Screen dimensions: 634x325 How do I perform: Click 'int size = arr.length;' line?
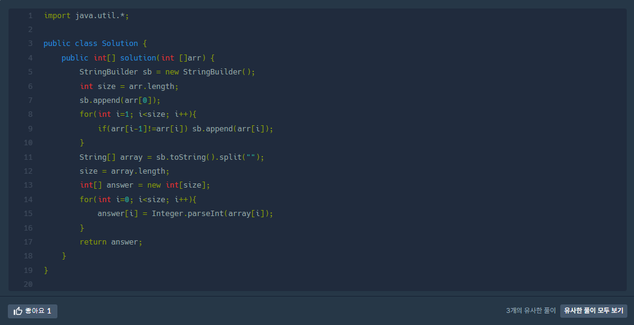tap(129, 86)
